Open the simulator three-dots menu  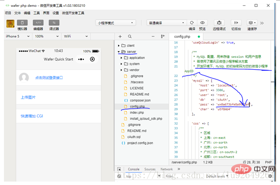click(81, 59)
